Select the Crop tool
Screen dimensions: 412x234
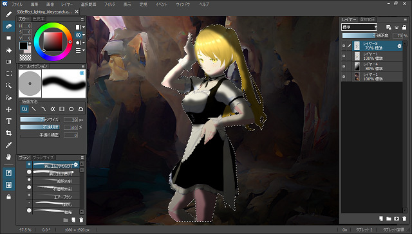(x=8, y=133)
